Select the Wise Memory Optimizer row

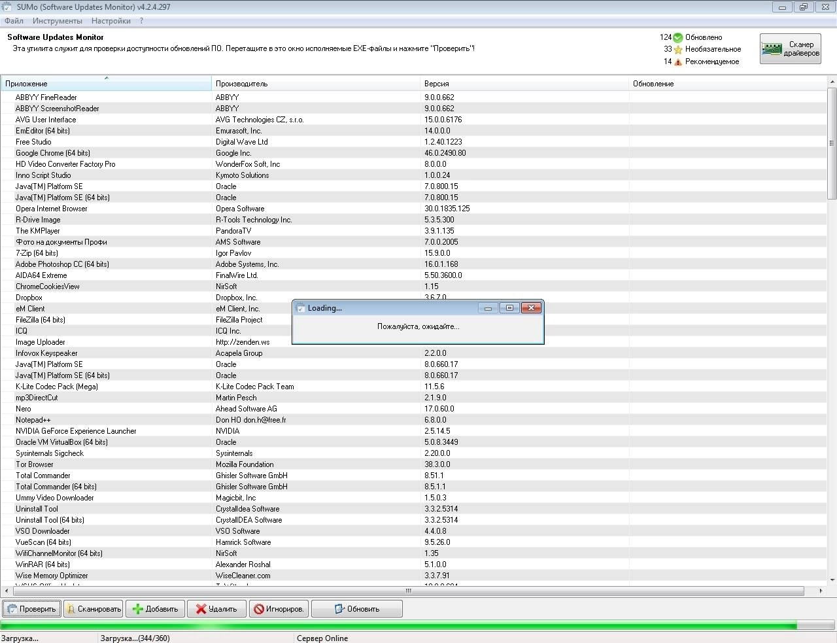click(413, 576)
